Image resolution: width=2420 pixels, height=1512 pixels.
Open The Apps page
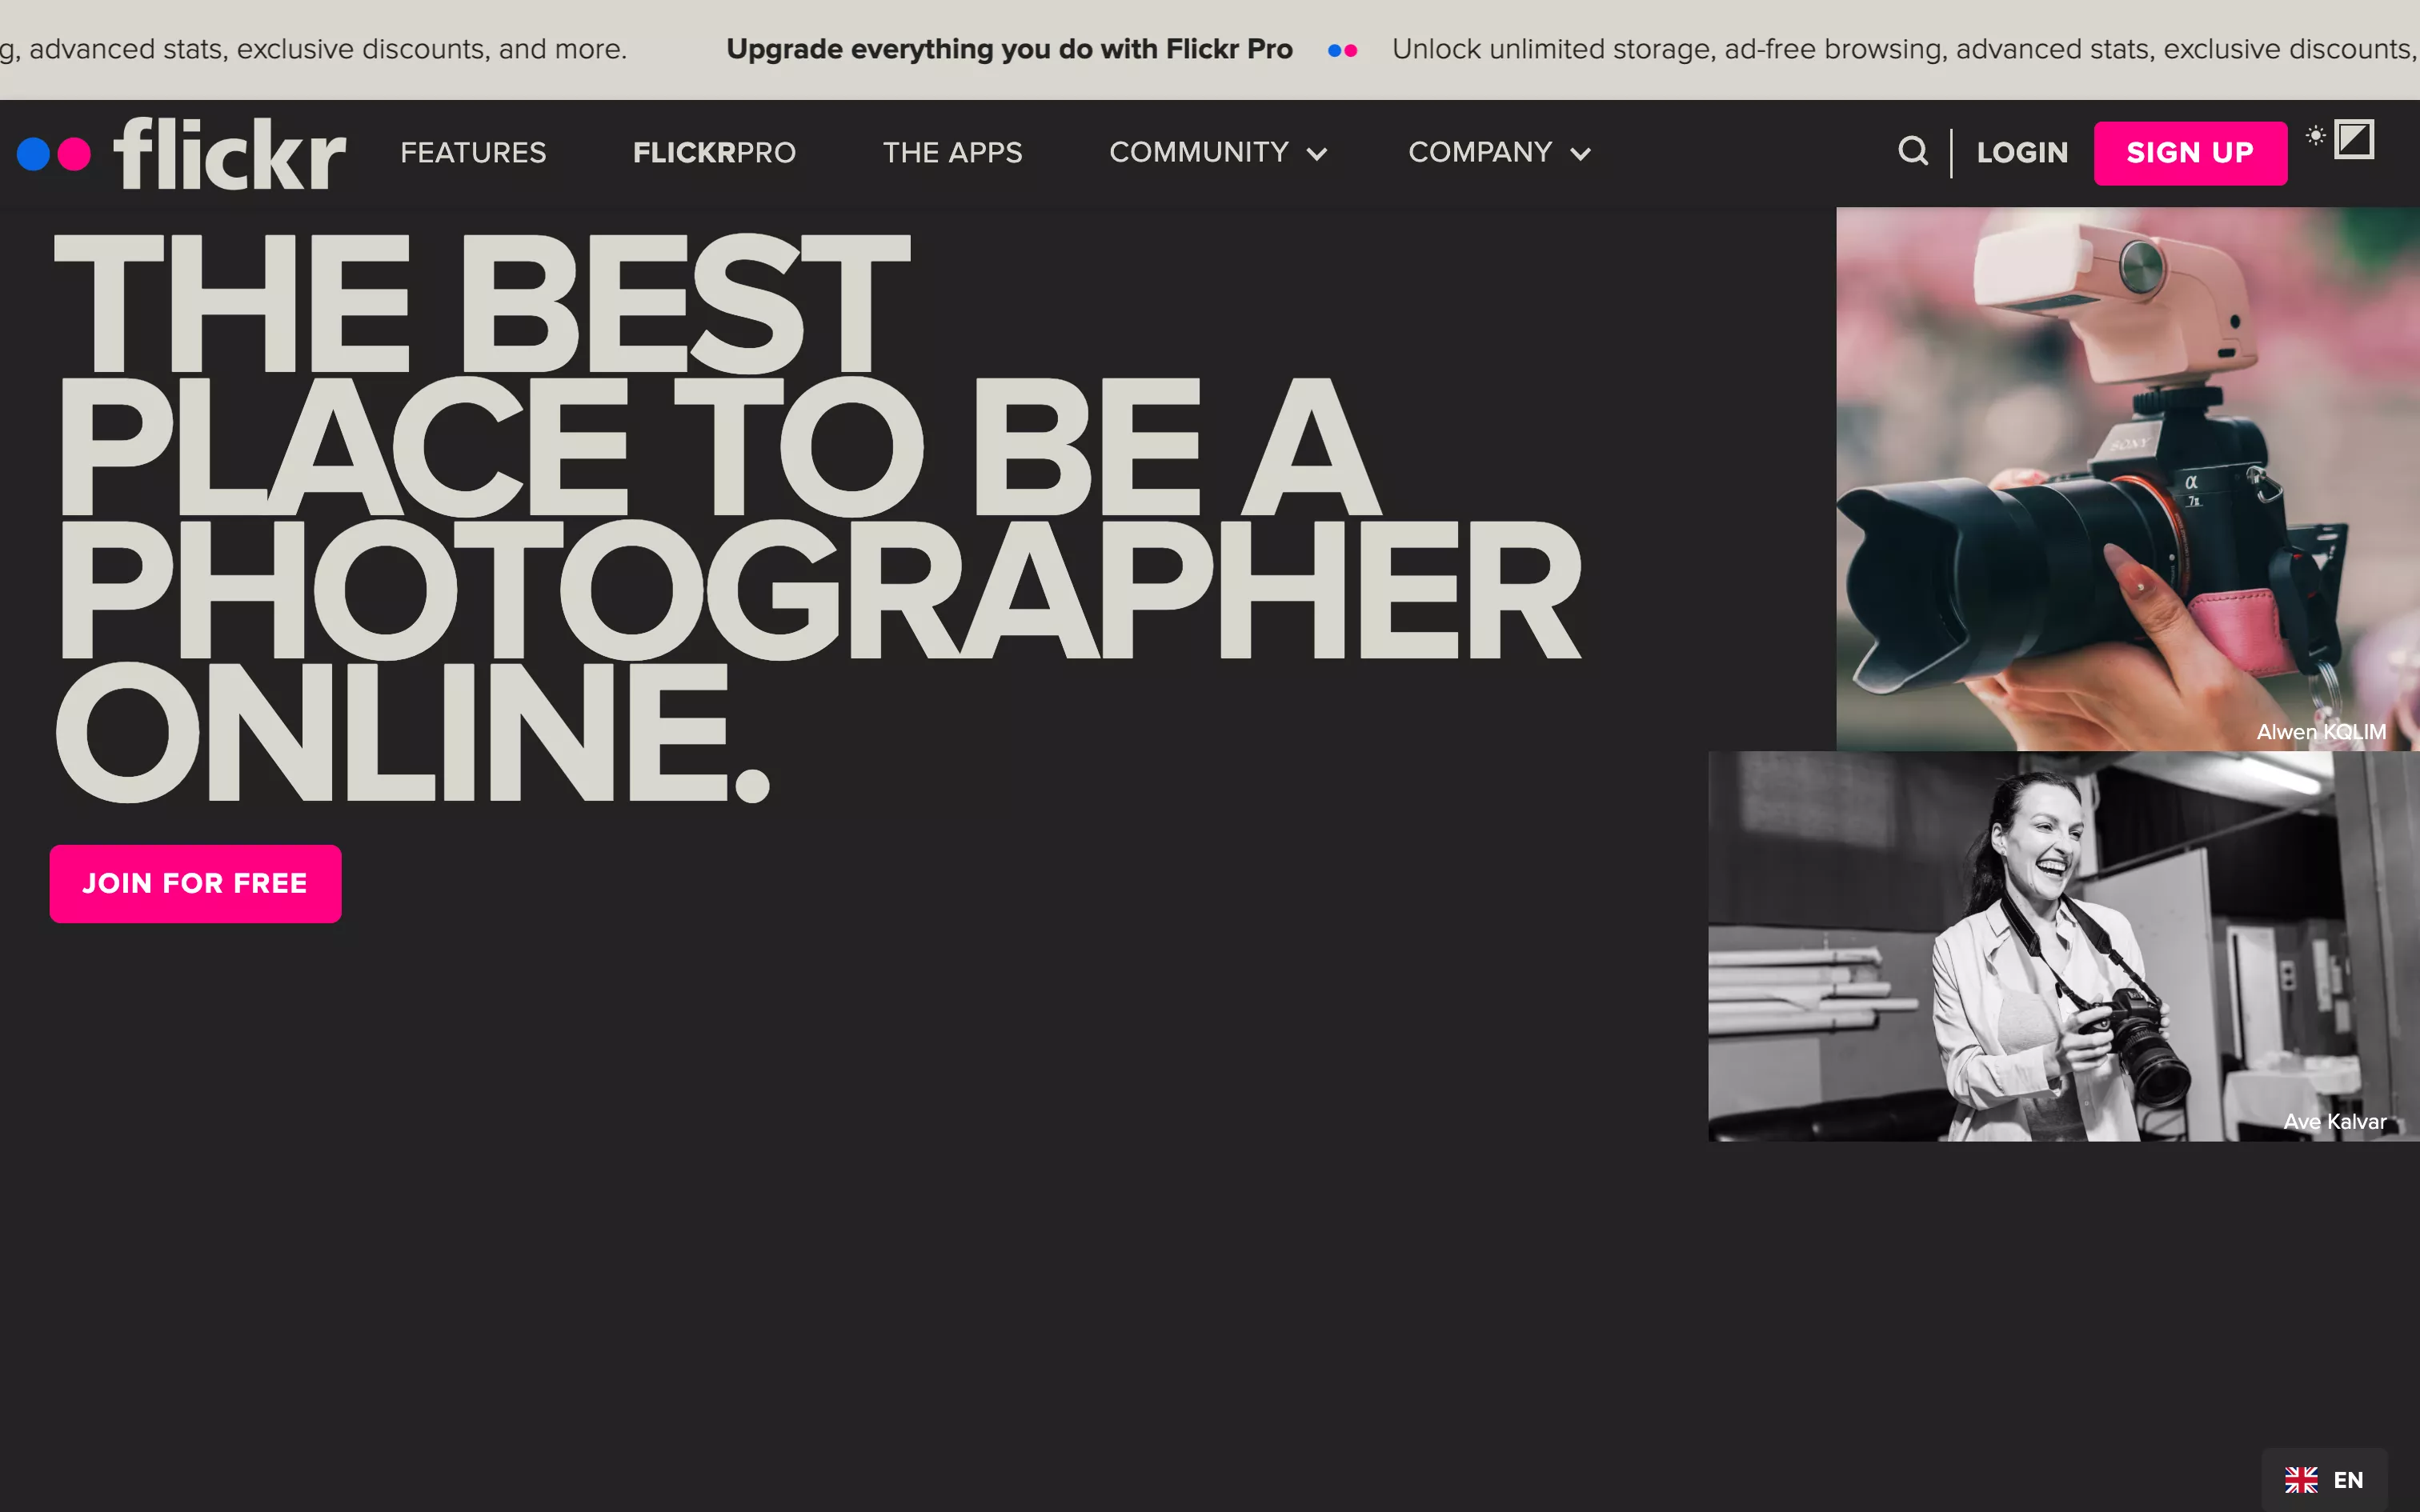pyautogui.click(x=952, y=152)
